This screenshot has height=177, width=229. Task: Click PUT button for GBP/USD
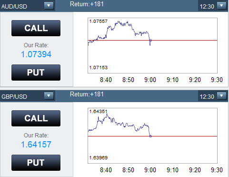click(x=36, y=163)
